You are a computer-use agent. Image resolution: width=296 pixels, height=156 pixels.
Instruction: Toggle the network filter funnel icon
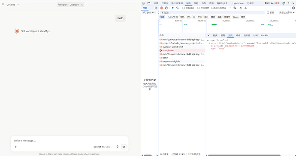click(x=172, y=8)
